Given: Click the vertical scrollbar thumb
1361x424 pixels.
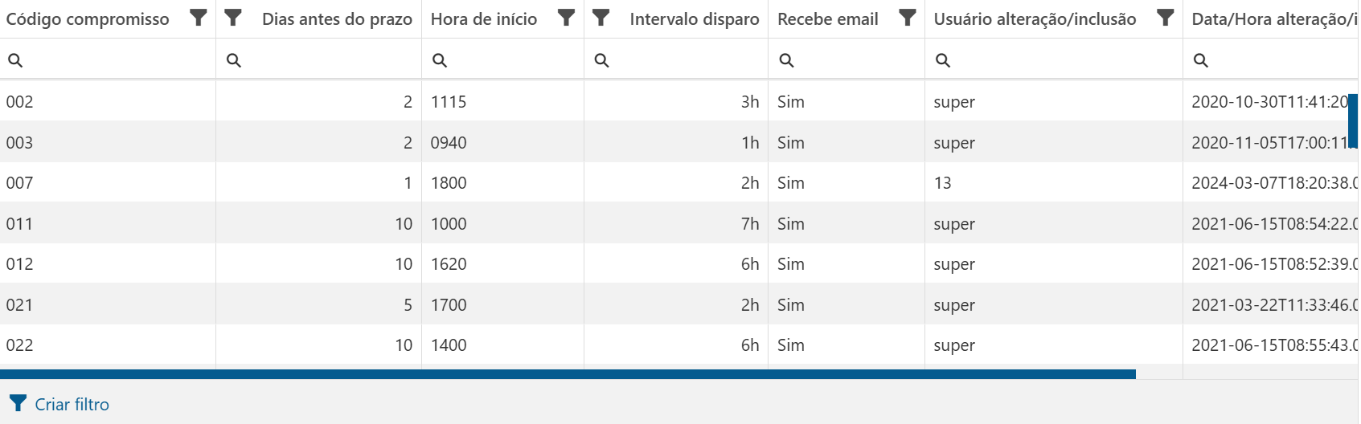Looking at the screenshot, I should [1353, 120].
